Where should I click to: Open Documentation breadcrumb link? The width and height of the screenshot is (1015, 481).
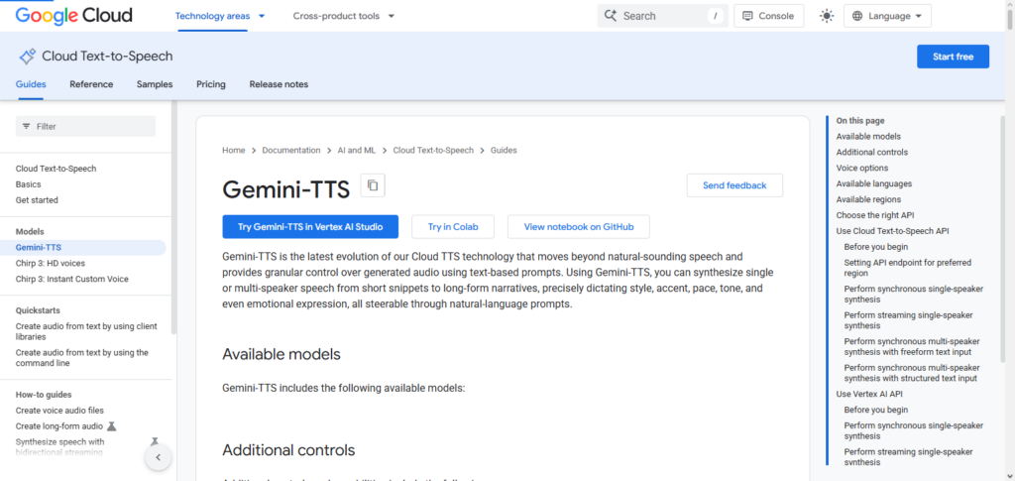click(291, 150)
